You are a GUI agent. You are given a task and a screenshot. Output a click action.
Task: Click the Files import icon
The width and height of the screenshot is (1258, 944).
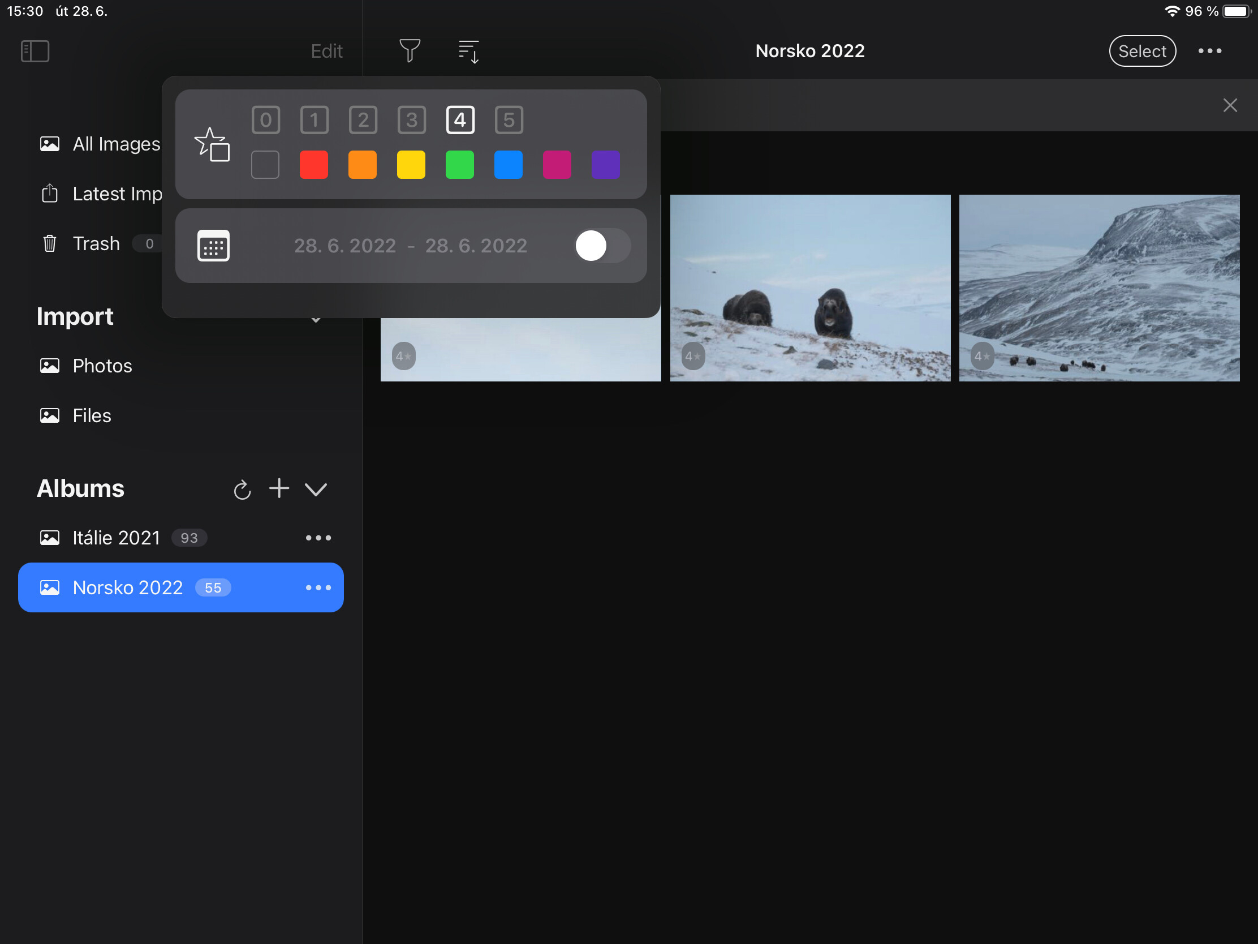tap(50, 415)
